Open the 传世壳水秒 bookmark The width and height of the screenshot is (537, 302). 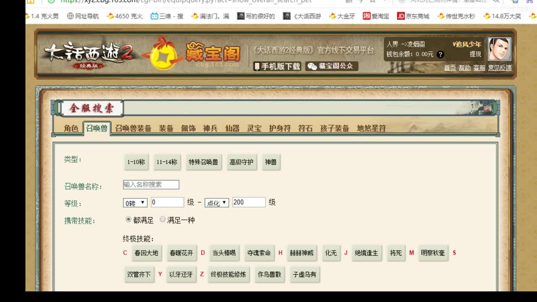(x=456, y=16)
